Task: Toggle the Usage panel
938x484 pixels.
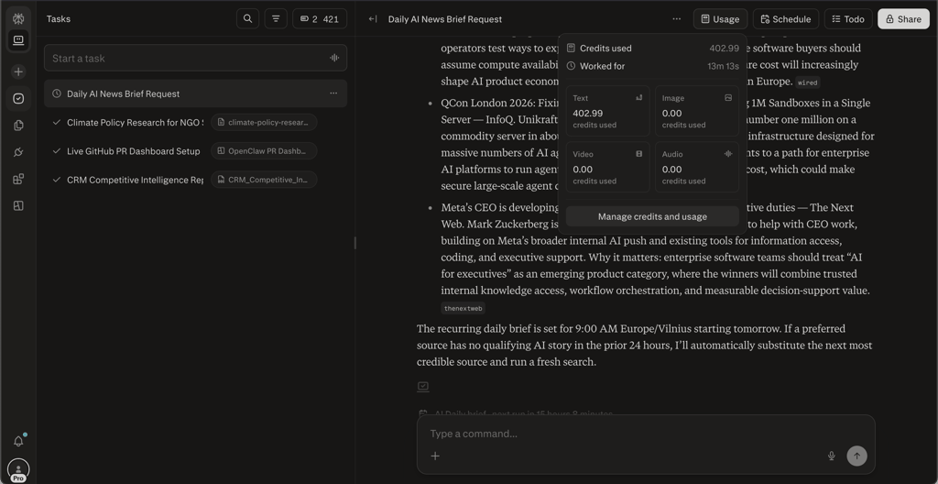Action: pos(720,18)
